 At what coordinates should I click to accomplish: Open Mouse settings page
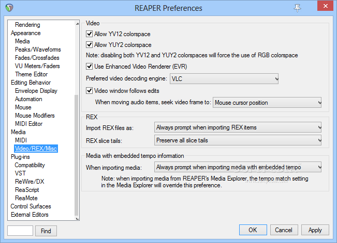tap(23, 107)
